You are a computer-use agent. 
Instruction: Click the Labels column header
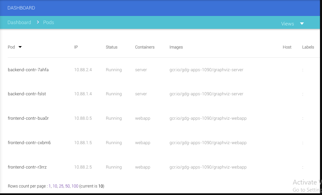click(308, 47)
